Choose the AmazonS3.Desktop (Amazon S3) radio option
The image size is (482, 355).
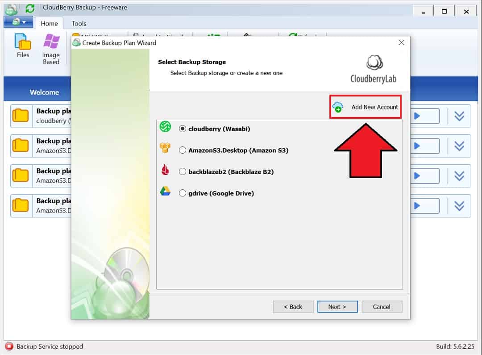click(183, 150)
